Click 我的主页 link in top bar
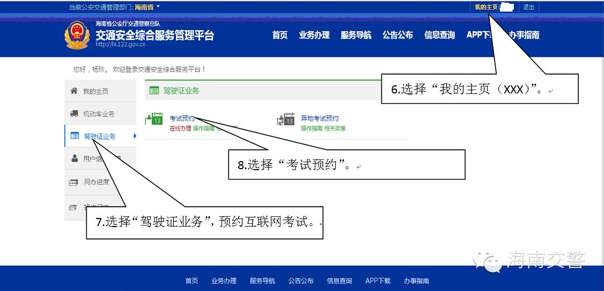Image resolution: width=604 pixels, height=291 pixels. 486,7
